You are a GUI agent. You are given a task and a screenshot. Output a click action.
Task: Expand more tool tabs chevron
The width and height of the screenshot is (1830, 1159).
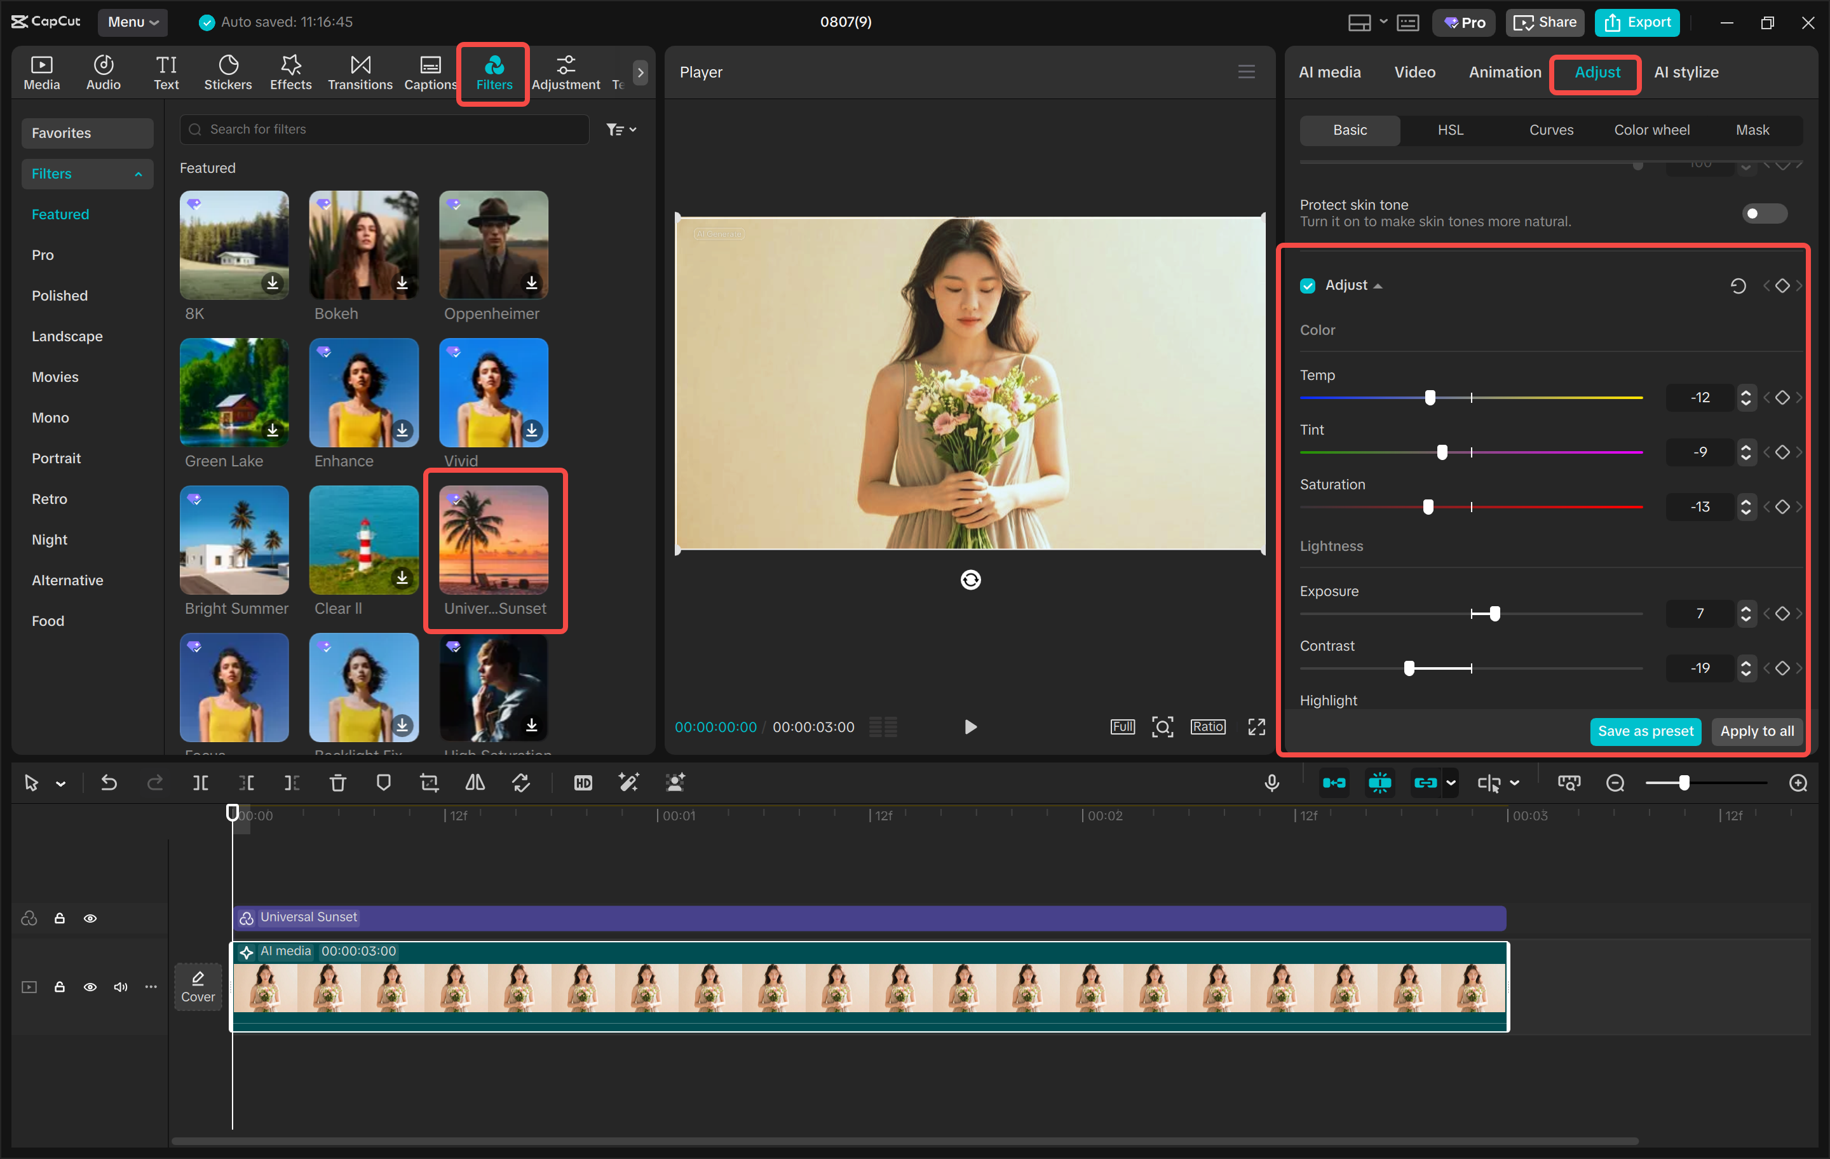tap(640, 73)
